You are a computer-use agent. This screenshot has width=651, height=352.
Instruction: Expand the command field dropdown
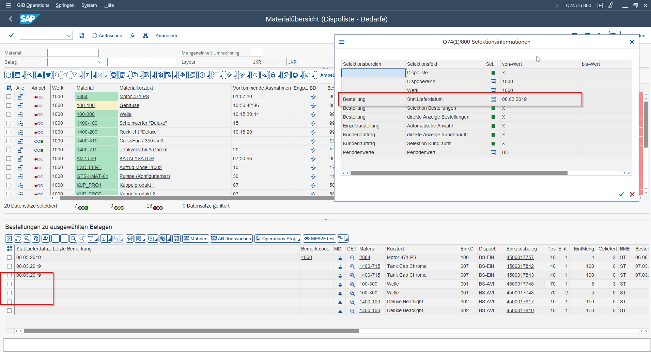coord(69,35)
